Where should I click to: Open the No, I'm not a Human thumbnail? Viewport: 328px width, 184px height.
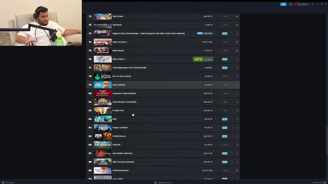(x=102, y=76)
